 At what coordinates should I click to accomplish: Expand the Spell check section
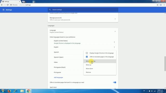click(x=115, y=88)
